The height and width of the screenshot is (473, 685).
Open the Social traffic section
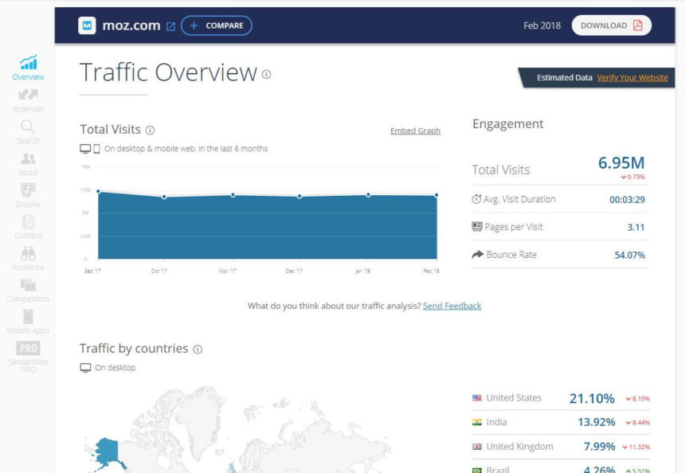coord(28,163)
